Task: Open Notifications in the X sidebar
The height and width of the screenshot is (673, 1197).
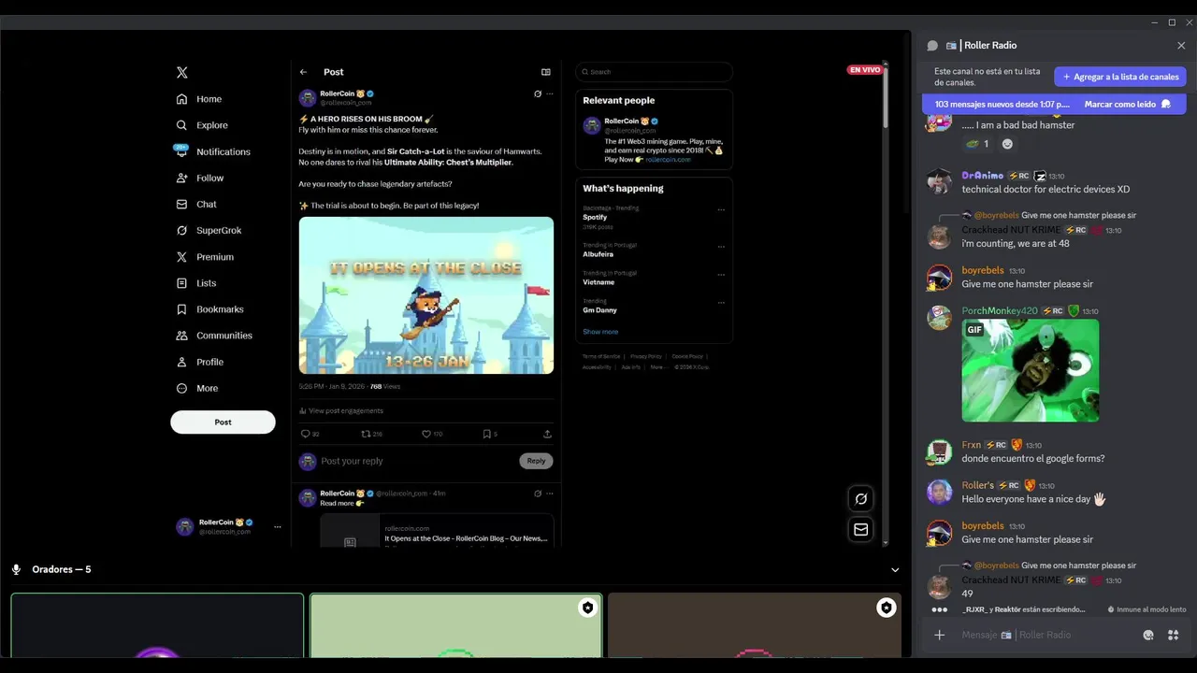Action: [213, 151]
